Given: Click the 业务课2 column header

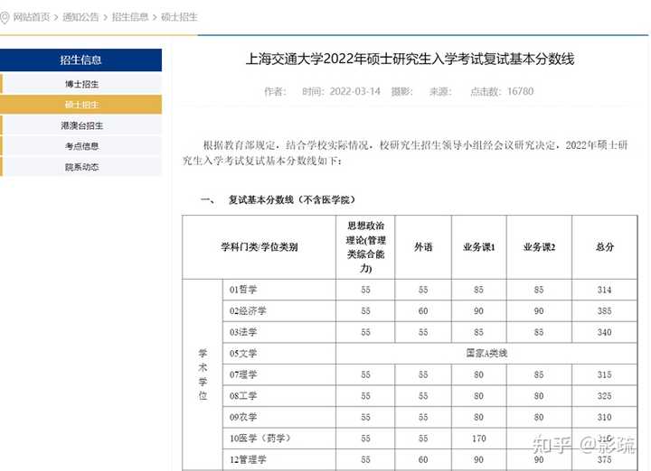Looking at the screenshot, I should [x=539, y=247].
